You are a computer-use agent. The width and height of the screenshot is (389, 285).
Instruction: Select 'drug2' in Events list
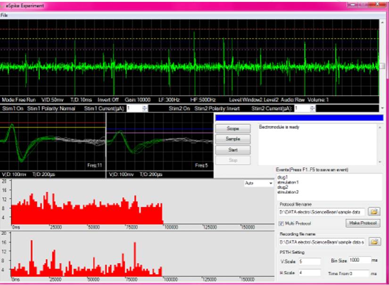tap(282, 187)
